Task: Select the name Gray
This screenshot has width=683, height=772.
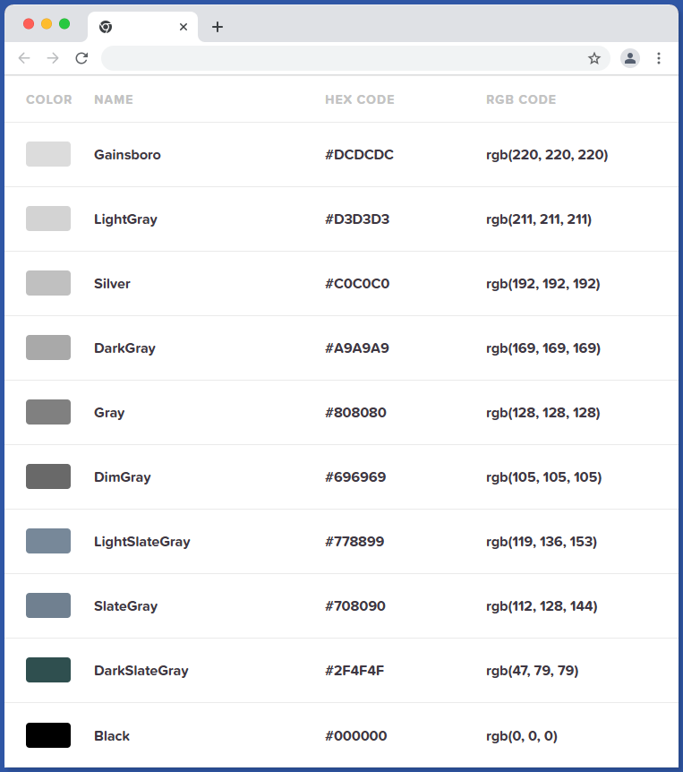Action: click(x=109, y=413)
